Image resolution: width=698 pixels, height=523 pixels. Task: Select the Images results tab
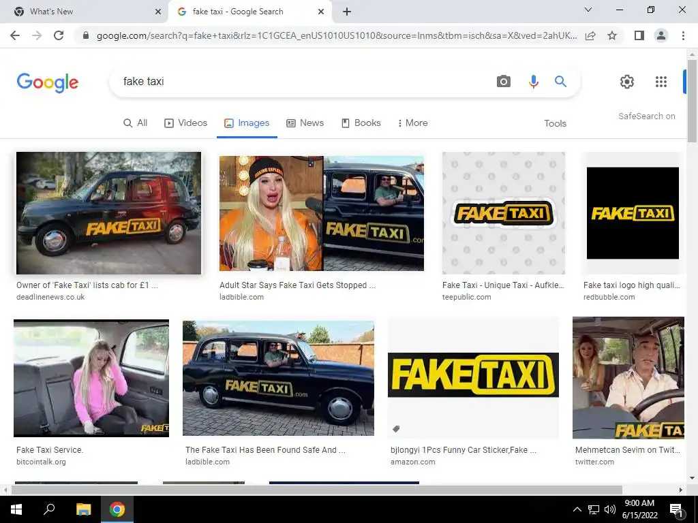point(247,123)
